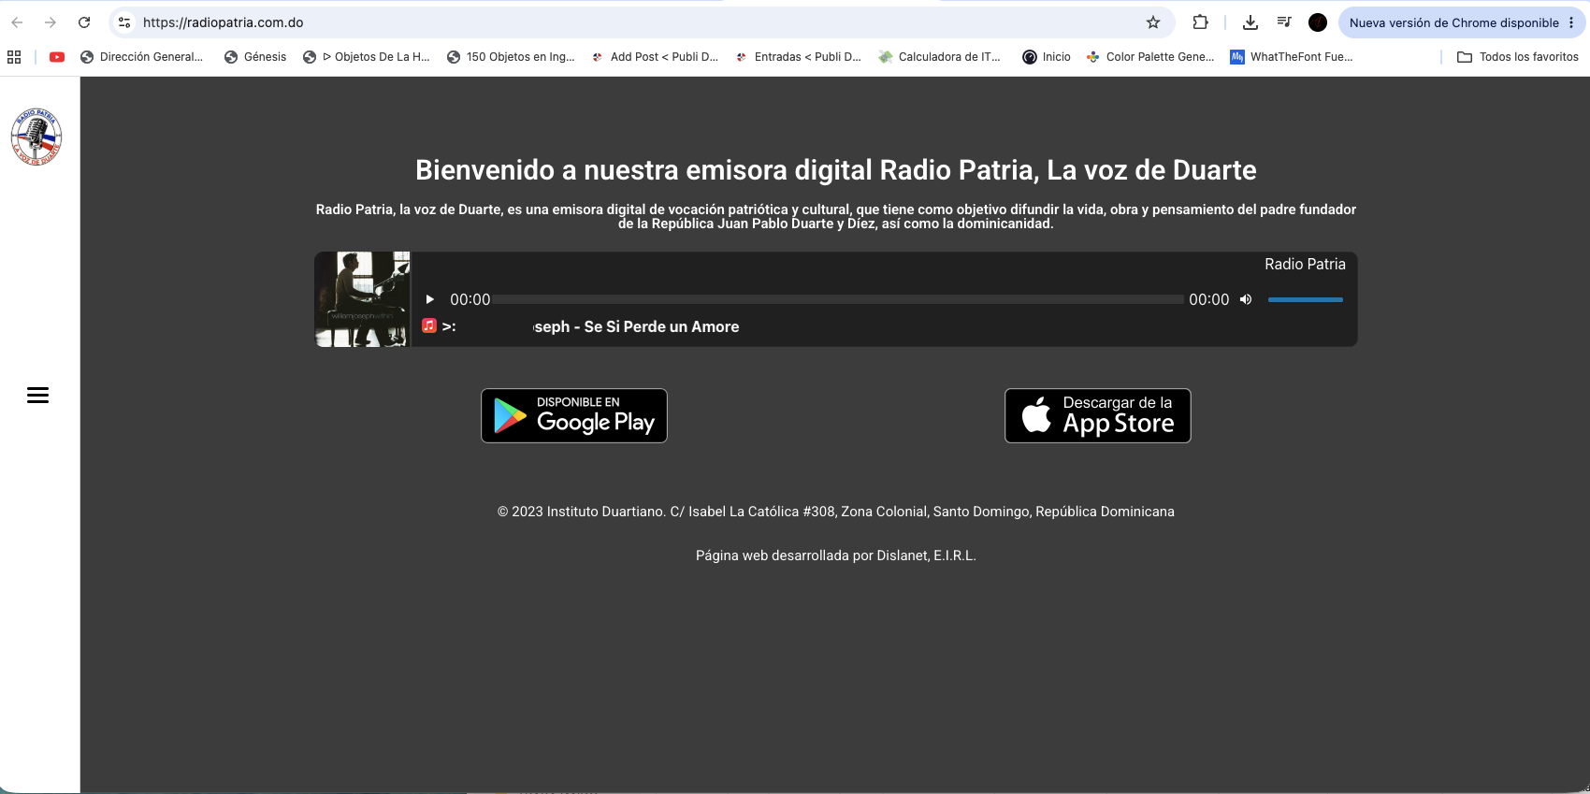
Task: Expand 'Todos los favoritos' folder
Action: coord(1518,57)
